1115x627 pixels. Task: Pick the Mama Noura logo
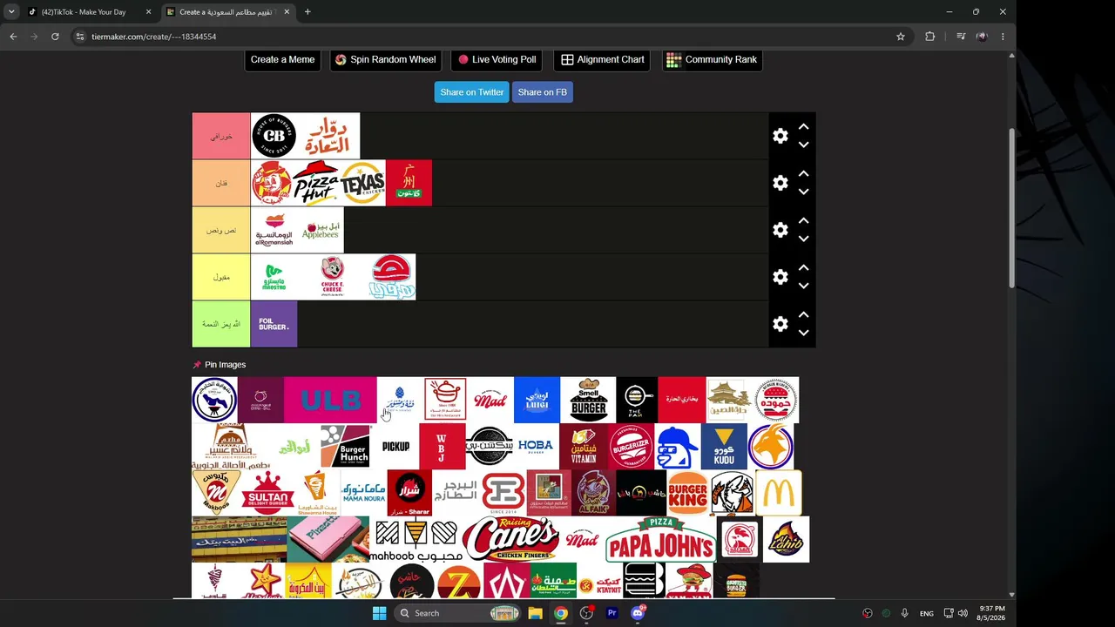tap(363, 493)
